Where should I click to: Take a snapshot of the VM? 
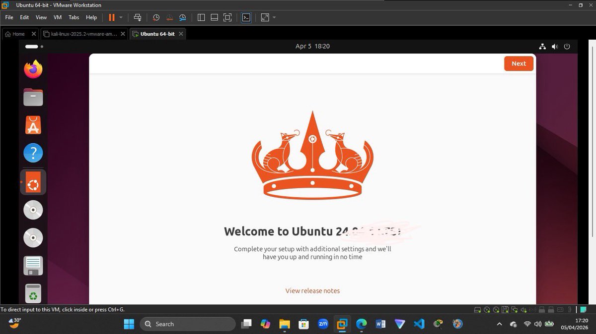point(156,17)
